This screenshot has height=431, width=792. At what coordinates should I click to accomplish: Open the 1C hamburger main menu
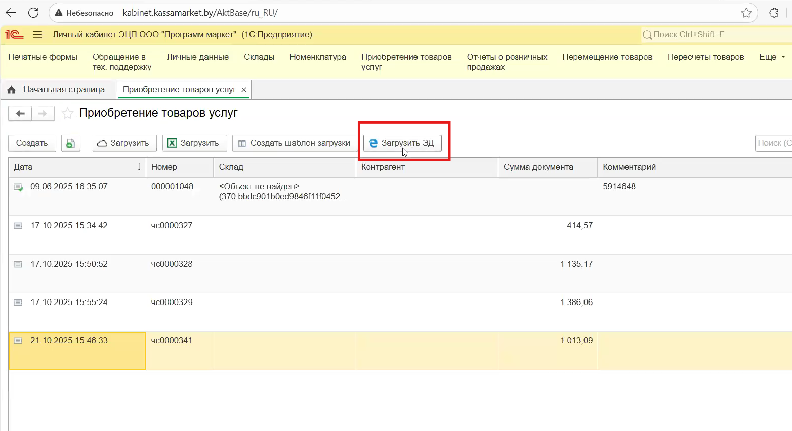pyautogui.click(x=37, y=35)
